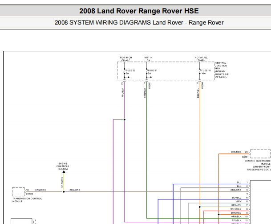Click the purple wire splice dot below Fuse 39
Viewport: 271px width, 224px height.
click(x=125, y=120)
